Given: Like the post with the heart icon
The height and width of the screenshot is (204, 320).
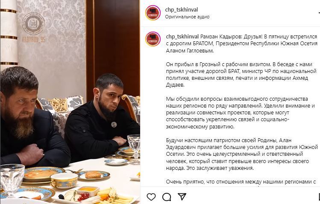Looking at the screenshot, I should click(151, 197).
